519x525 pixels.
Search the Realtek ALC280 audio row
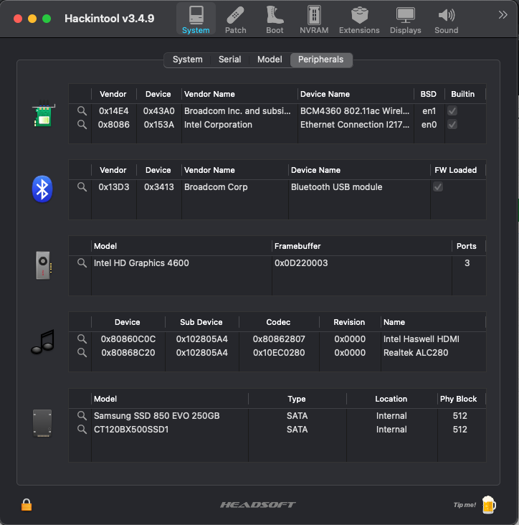[82, 353]
